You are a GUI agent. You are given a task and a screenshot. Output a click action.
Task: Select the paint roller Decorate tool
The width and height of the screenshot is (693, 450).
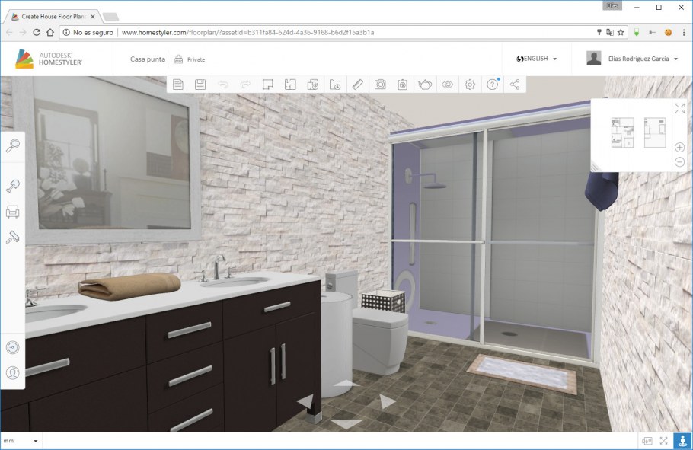[x=14, y=236]
